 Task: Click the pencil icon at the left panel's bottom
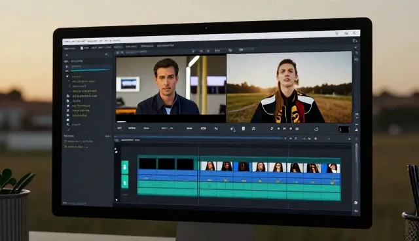click(69, 130)
